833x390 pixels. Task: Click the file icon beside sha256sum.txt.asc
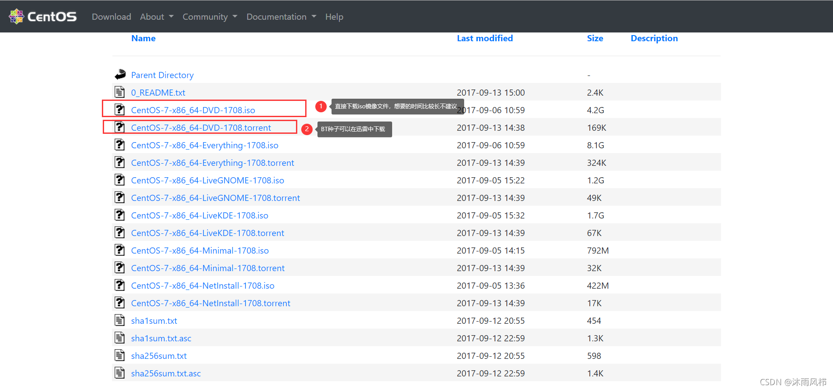coord(119,372)
